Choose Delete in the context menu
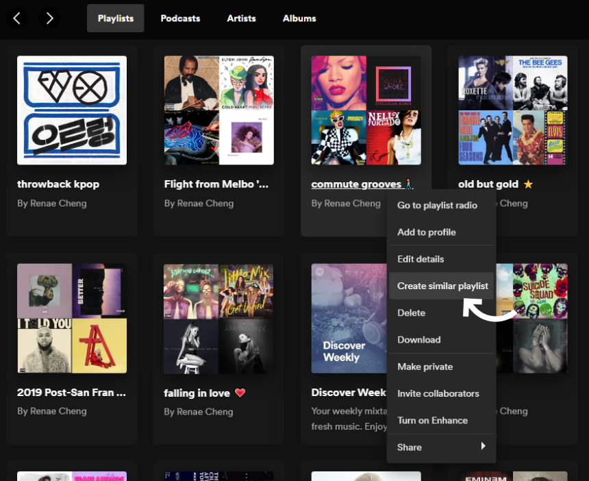This screenshot has width=589, height=481. coord(411,312)
